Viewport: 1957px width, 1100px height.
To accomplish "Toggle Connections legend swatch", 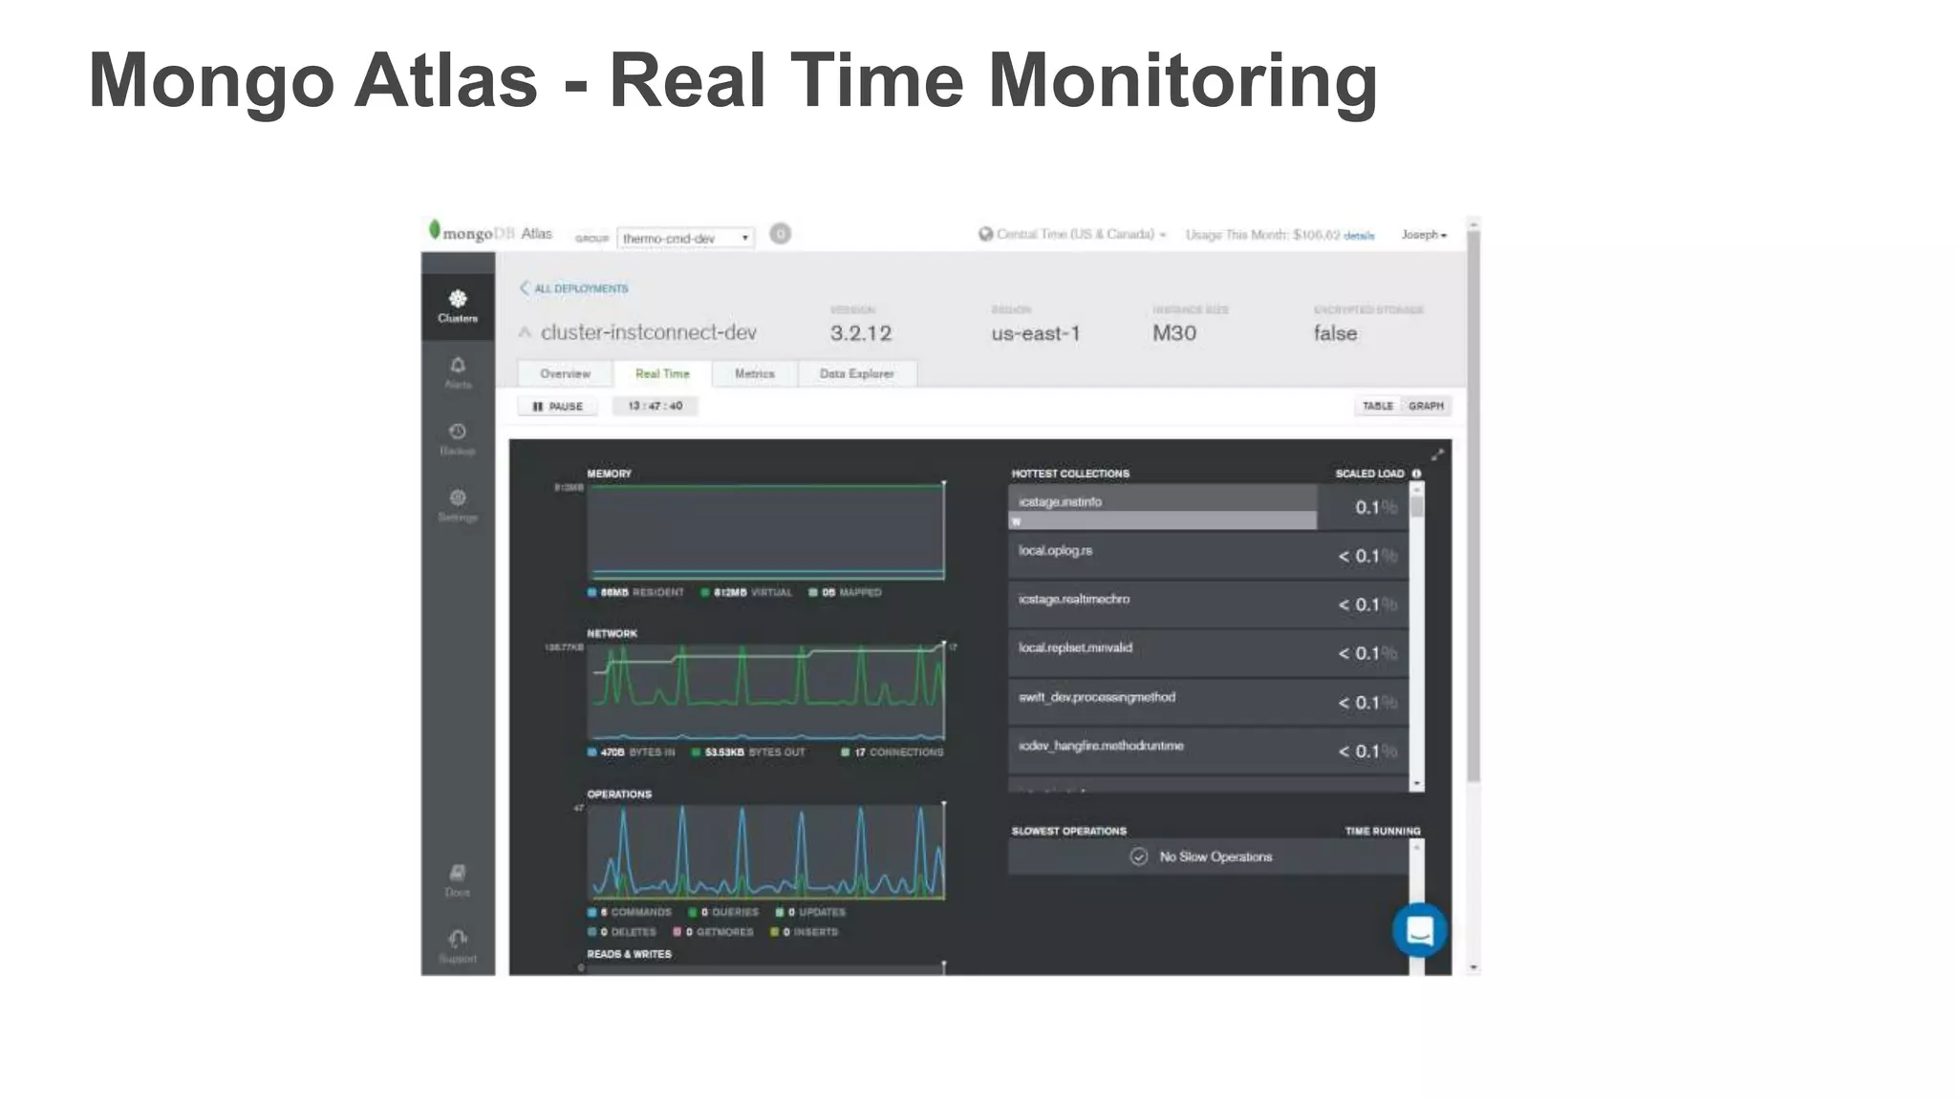I will click(846, 752).
